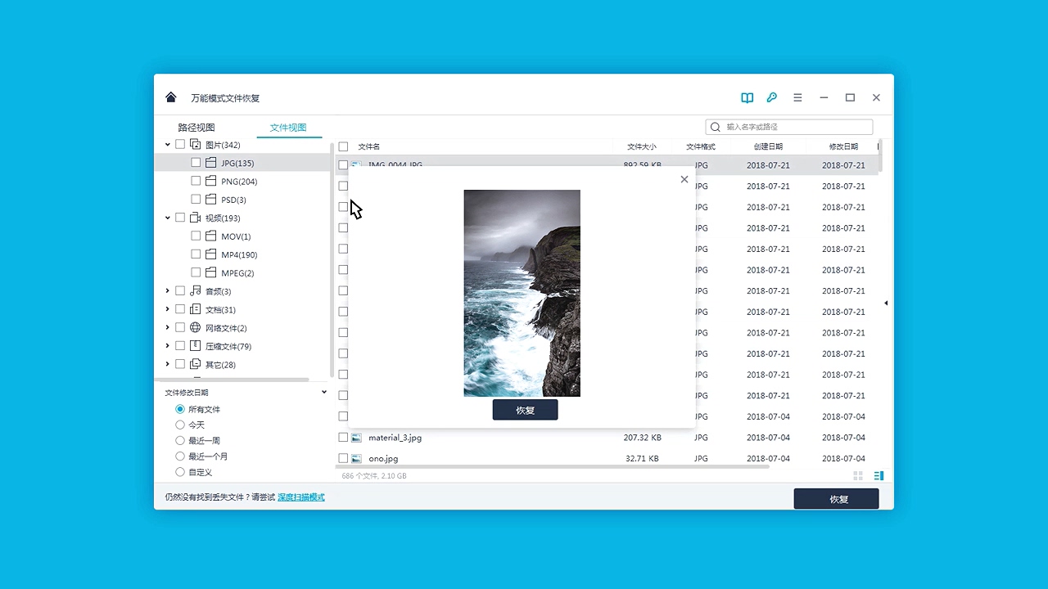1048x589 pixels.
Task: Collapse the 文件修改日期 filter section
Action: click(324, 392)
